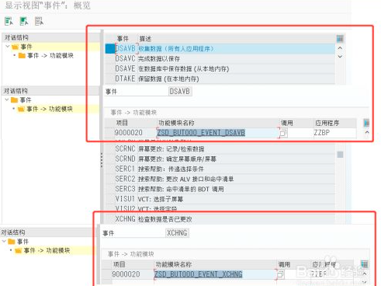This screenshot has width=381, height=286.
Task: Toggle 调用 checkbox in ZSD_BUT000_EVENT_XCHNG row
Action: pyautogui.click(x=280, y=274)
